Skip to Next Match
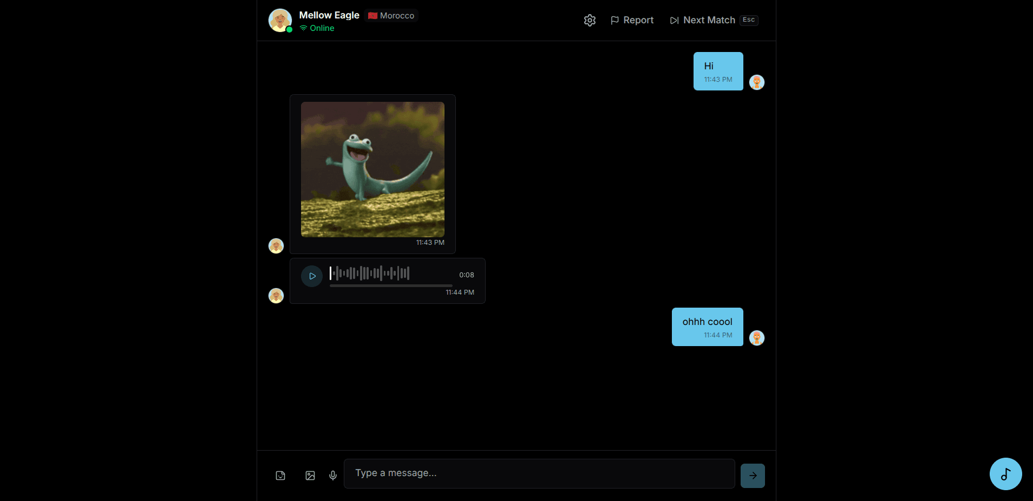This screenshot has width=1033, height=501. (x=714, y=20)
